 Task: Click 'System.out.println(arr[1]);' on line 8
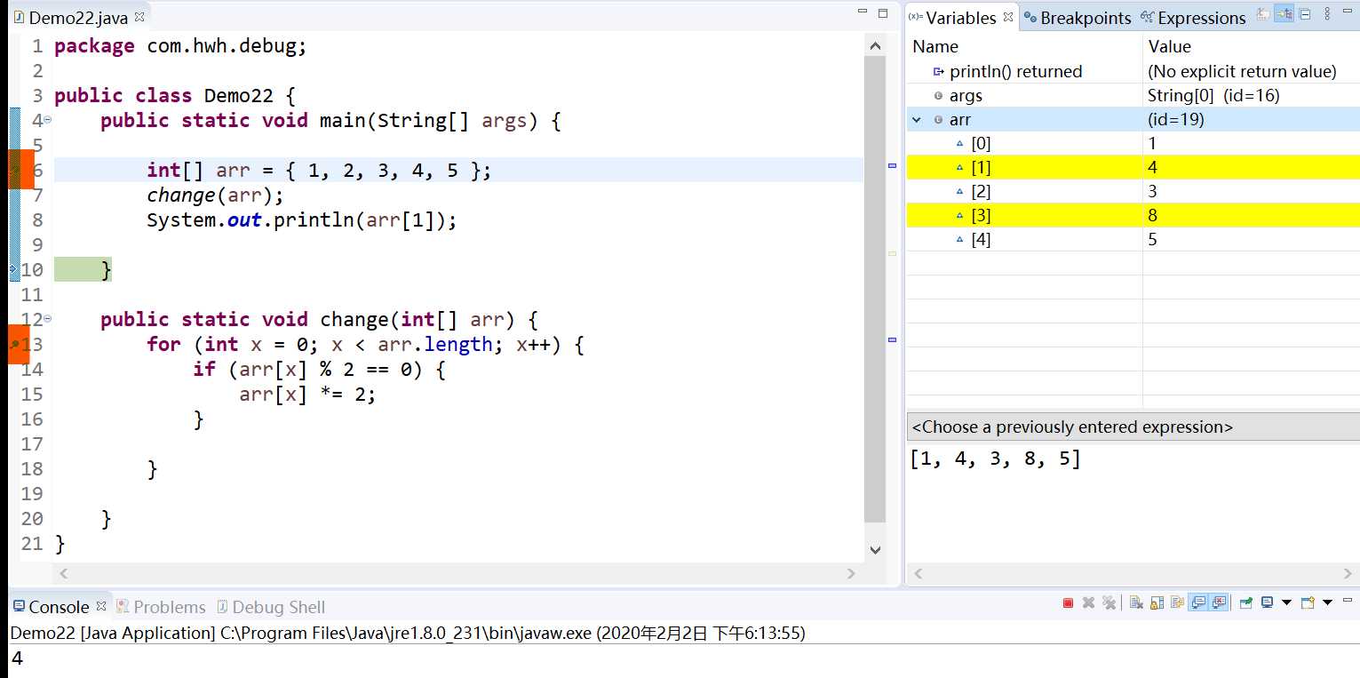click(x=302, y=219)
